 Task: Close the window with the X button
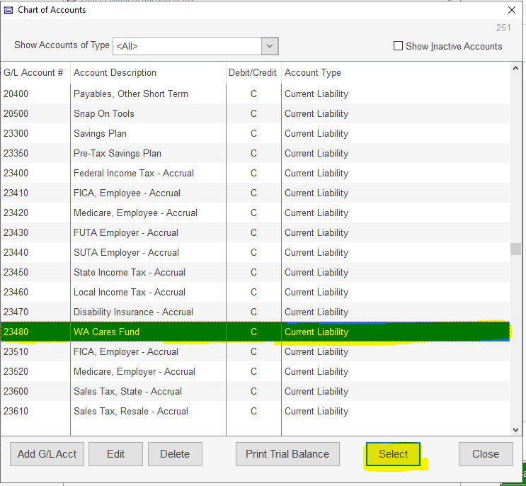[x=512, y=10]
